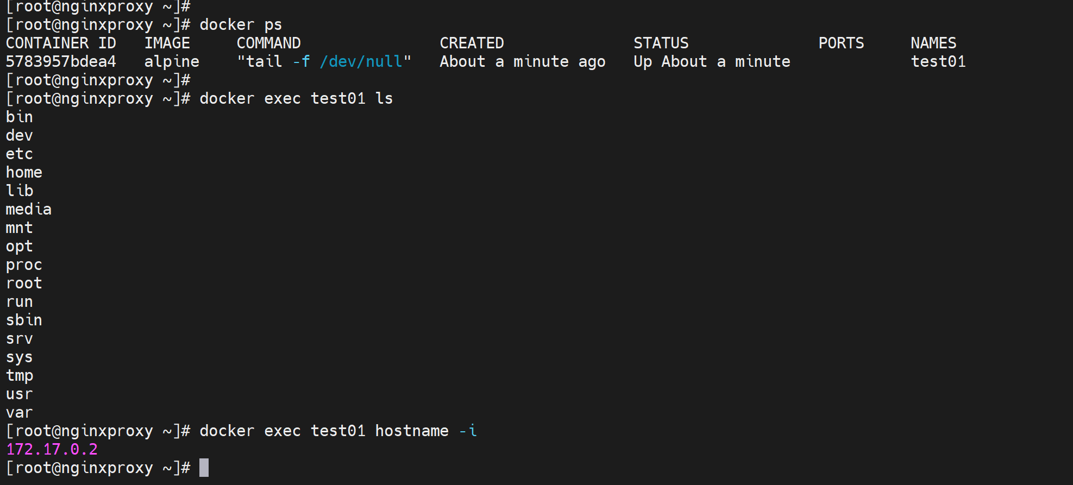Click the CONTAINER ID column header
1073x485 pixels.
(x=61, y=43)
